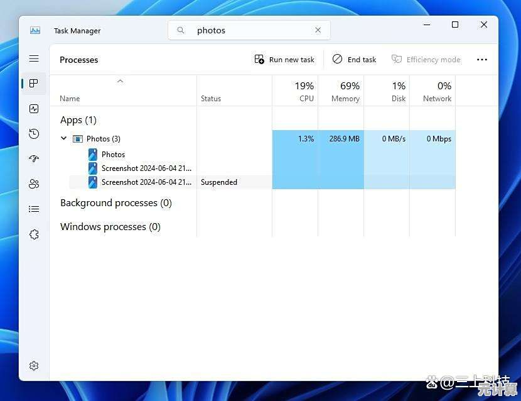The width and height of the screenshot is (521, 401).
Task: Sort processes by CPU column
Action: coord(296,91)
